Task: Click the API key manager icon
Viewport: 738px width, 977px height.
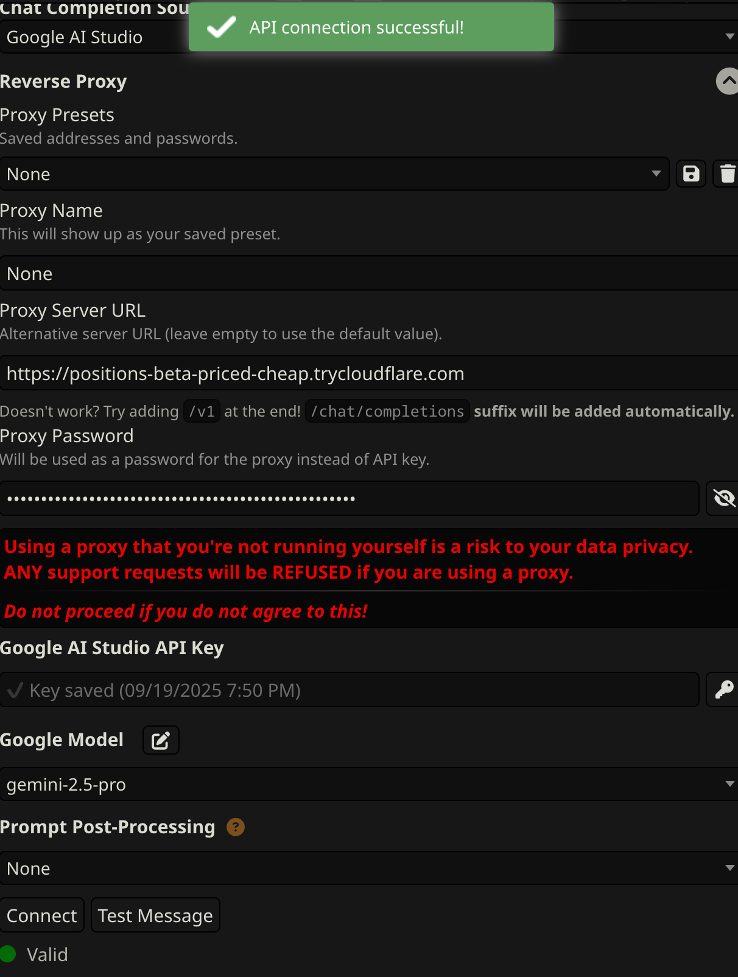Action: tap(723, 690)
